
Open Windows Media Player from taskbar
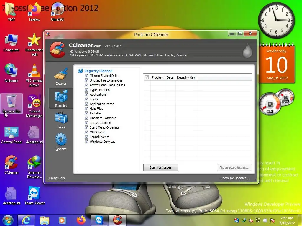click(62, 220)
